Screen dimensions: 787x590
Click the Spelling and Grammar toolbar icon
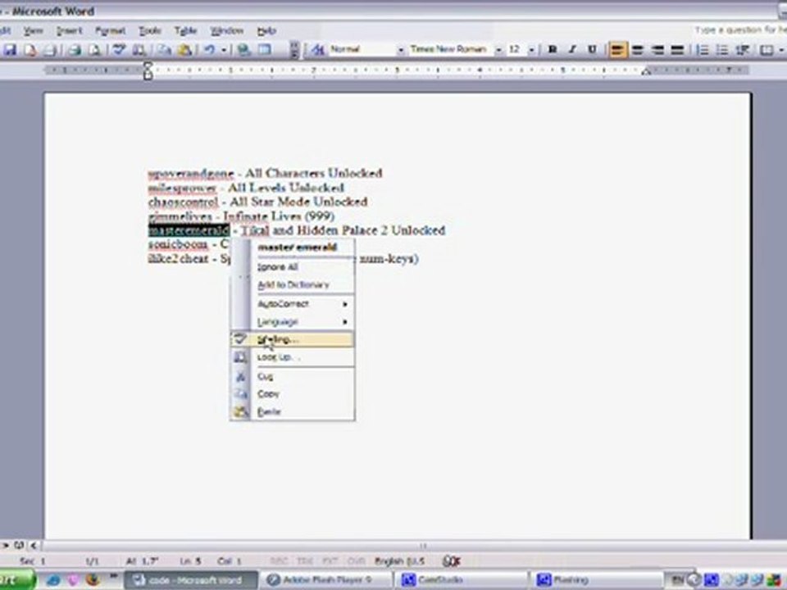click(x=119, y=50)
